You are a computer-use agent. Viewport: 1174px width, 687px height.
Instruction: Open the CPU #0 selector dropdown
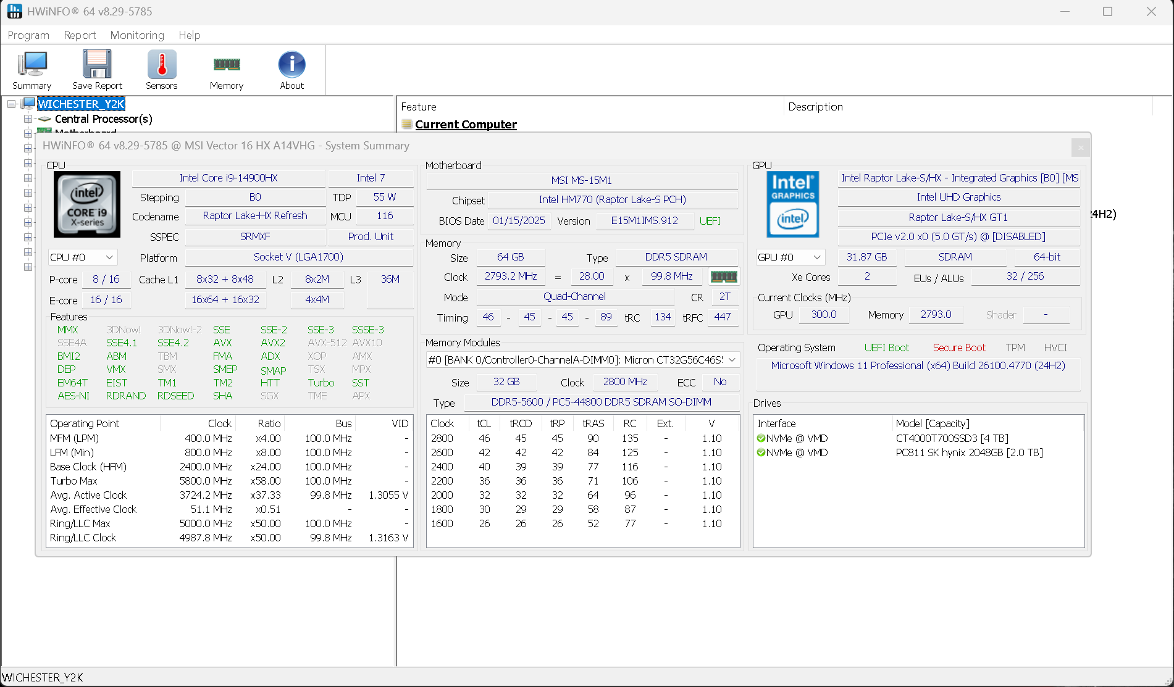tap(83, 257)
